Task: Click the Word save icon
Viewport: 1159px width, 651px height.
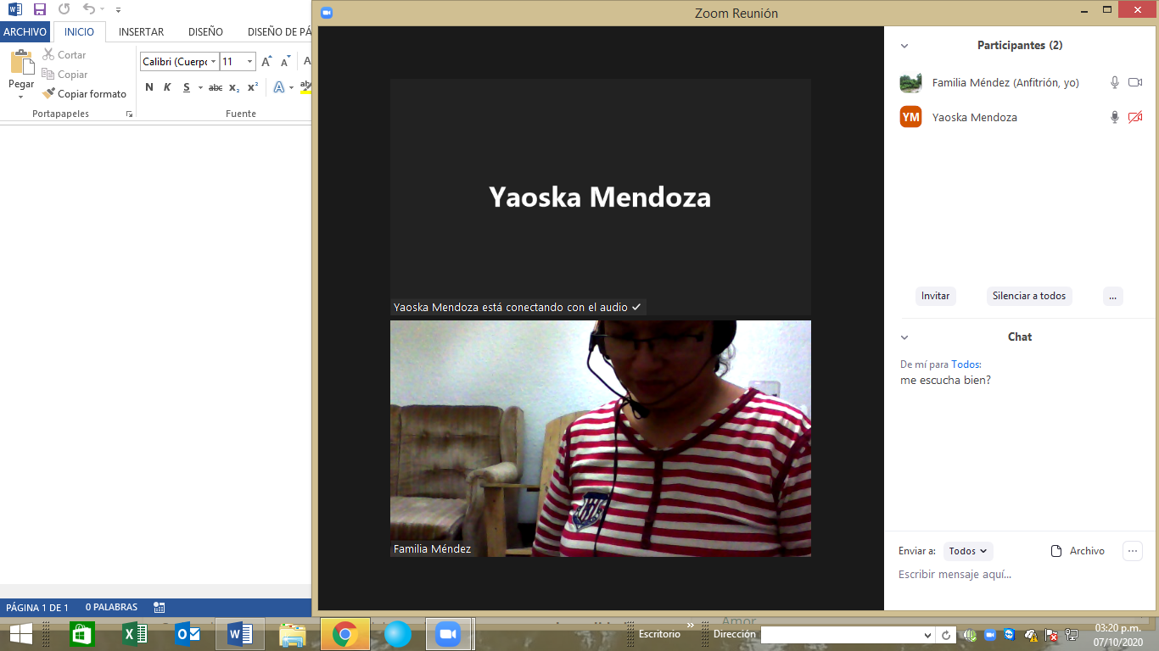Action: coord(40,9)
